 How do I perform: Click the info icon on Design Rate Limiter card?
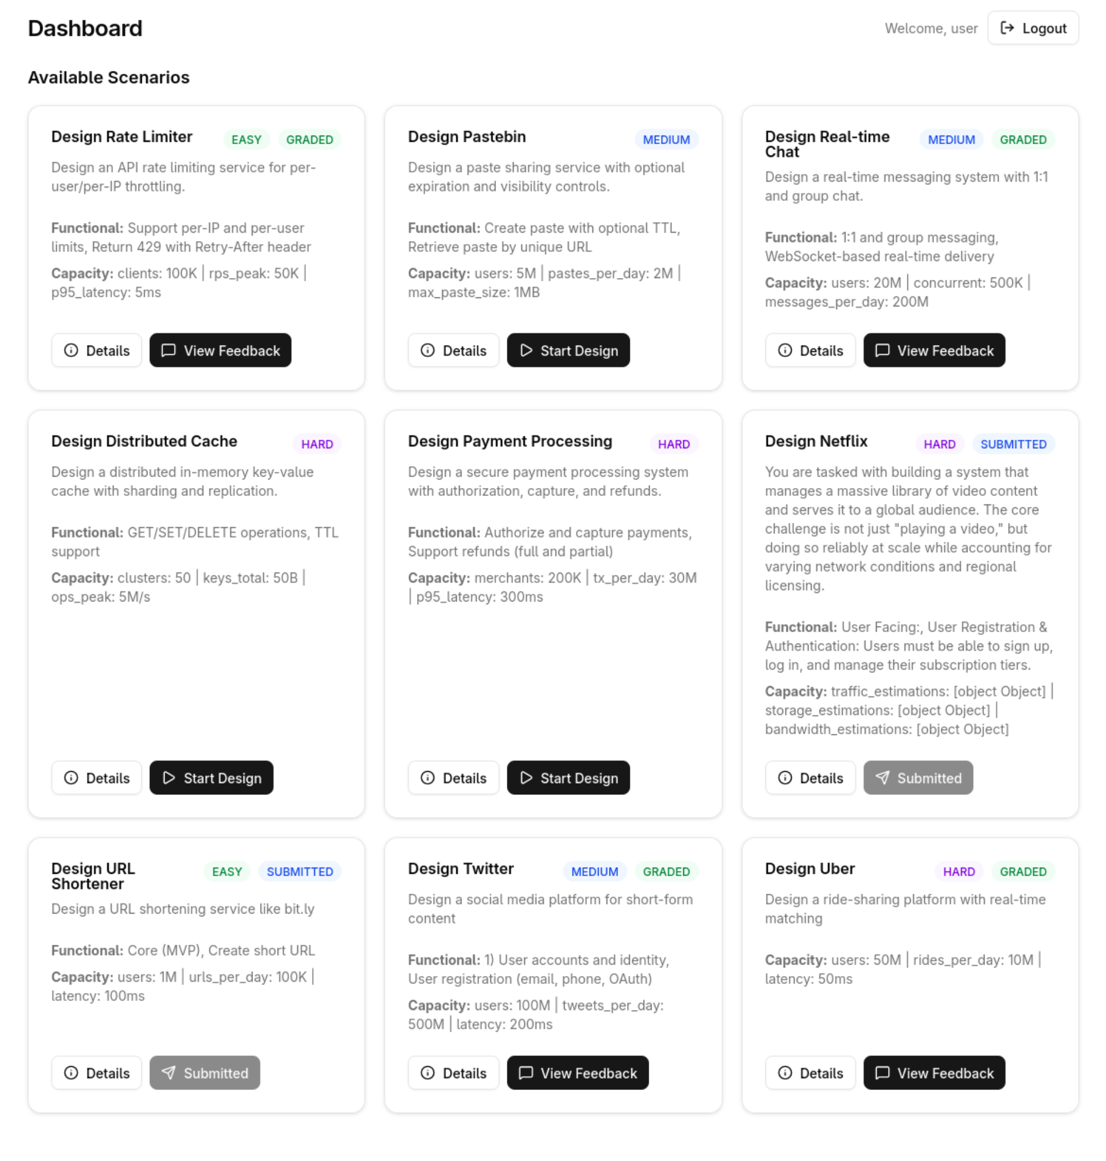[72, 350]
